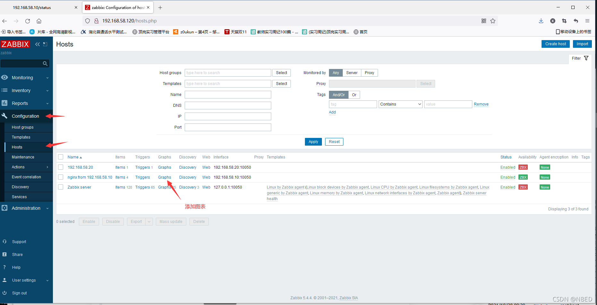Tick checkbox for Zabbix server host
597x305 pixels.
(x=61, y=187)
